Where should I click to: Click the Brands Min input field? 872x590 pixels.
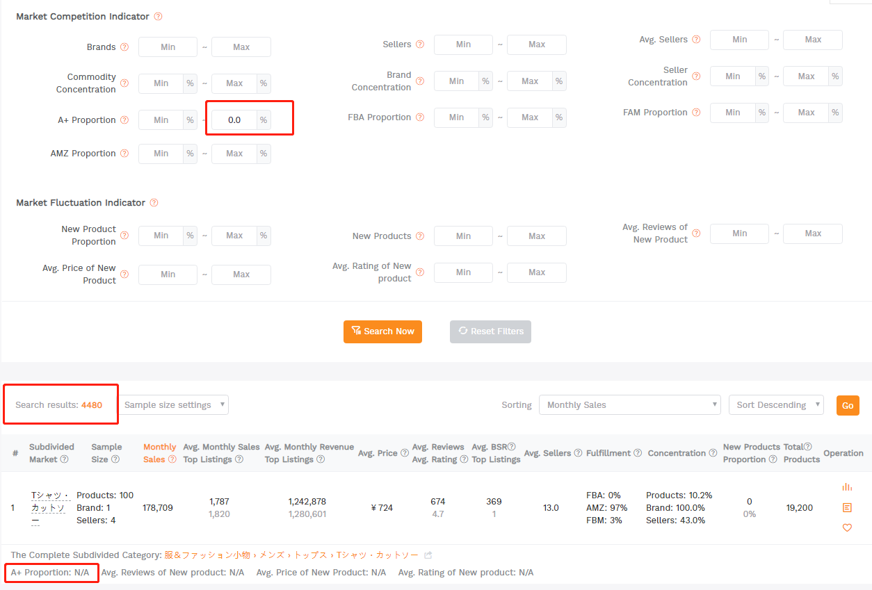[168, 47]
